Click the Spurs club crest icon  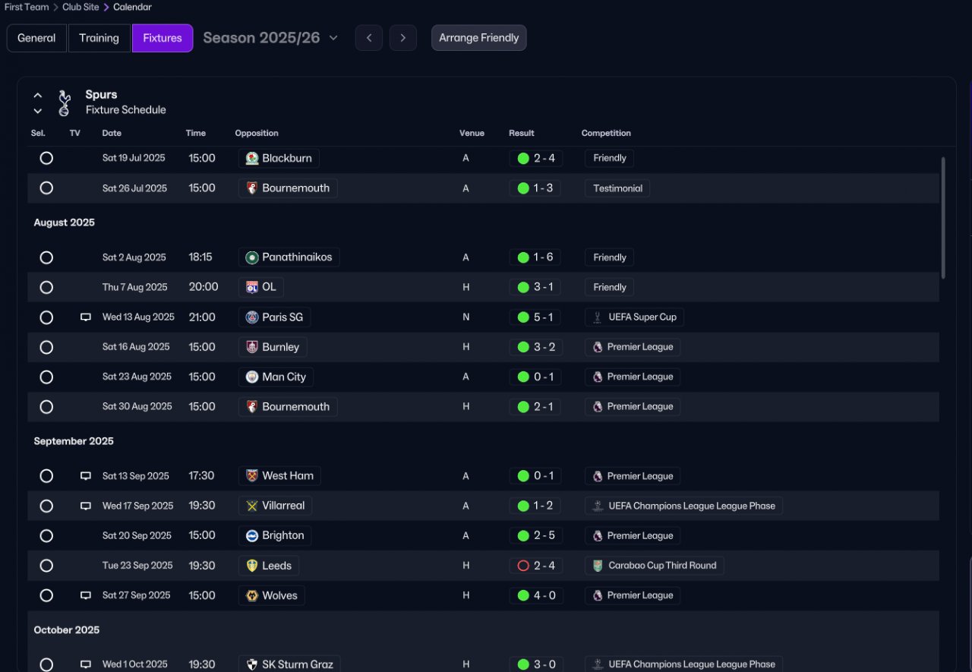[x=65, y=103]
